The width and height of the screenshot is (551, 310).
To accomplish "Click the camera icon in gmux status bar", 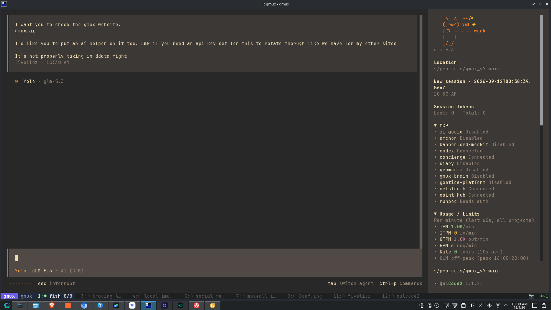I will (531, 296).
